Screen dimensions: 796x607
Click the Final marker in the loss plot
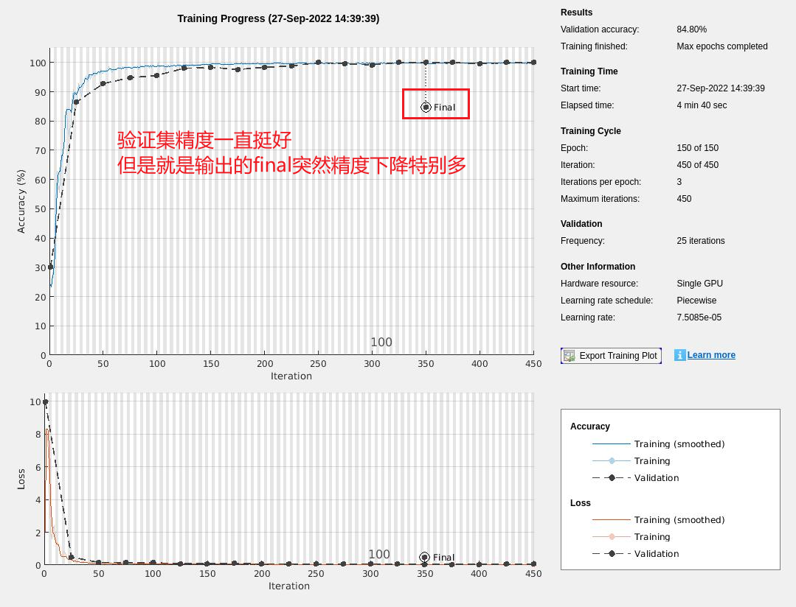click(424, 557)
